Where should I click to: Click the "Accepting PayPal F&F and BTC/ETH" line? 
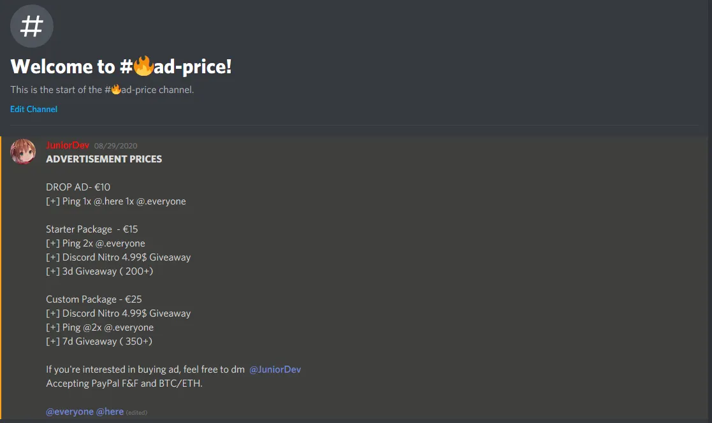[124, 384]
